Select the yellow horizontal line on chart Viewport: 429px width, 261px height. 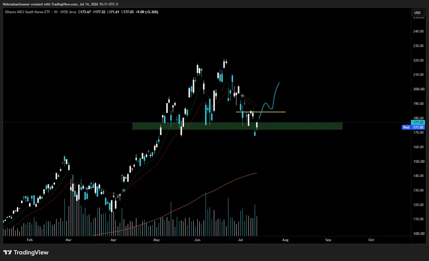[261, 112]
